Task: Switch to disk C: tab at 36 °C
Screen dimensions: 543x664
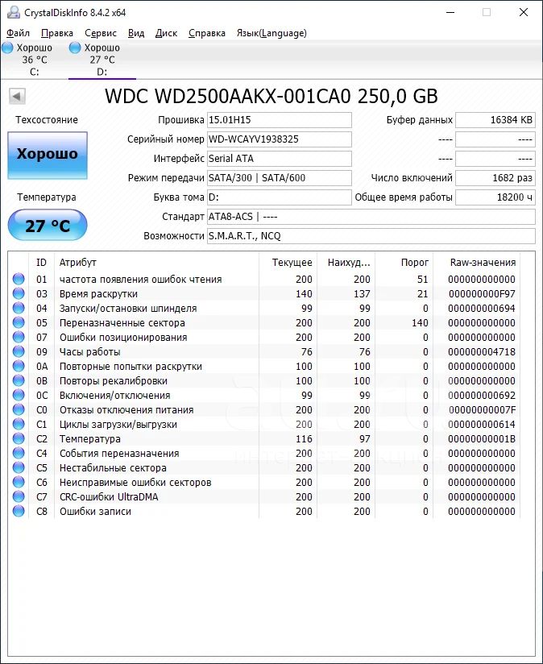Action: coord(35,60)
